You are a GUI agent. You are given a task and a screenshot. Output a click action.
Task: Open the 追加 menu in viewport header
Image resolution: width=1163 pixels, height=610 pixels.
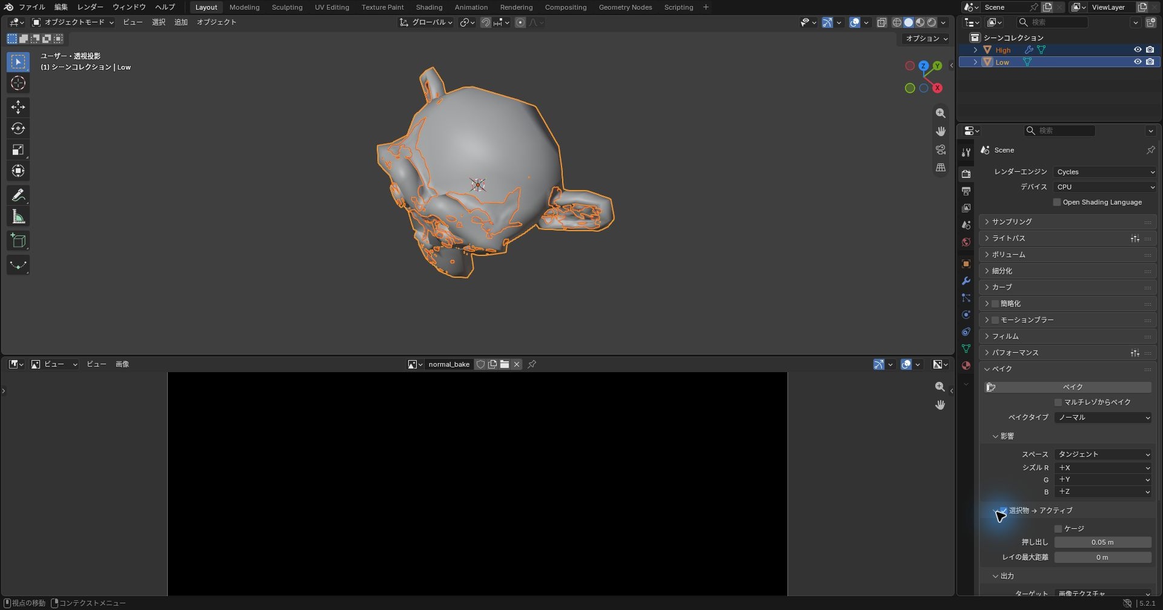coord(181,22)
